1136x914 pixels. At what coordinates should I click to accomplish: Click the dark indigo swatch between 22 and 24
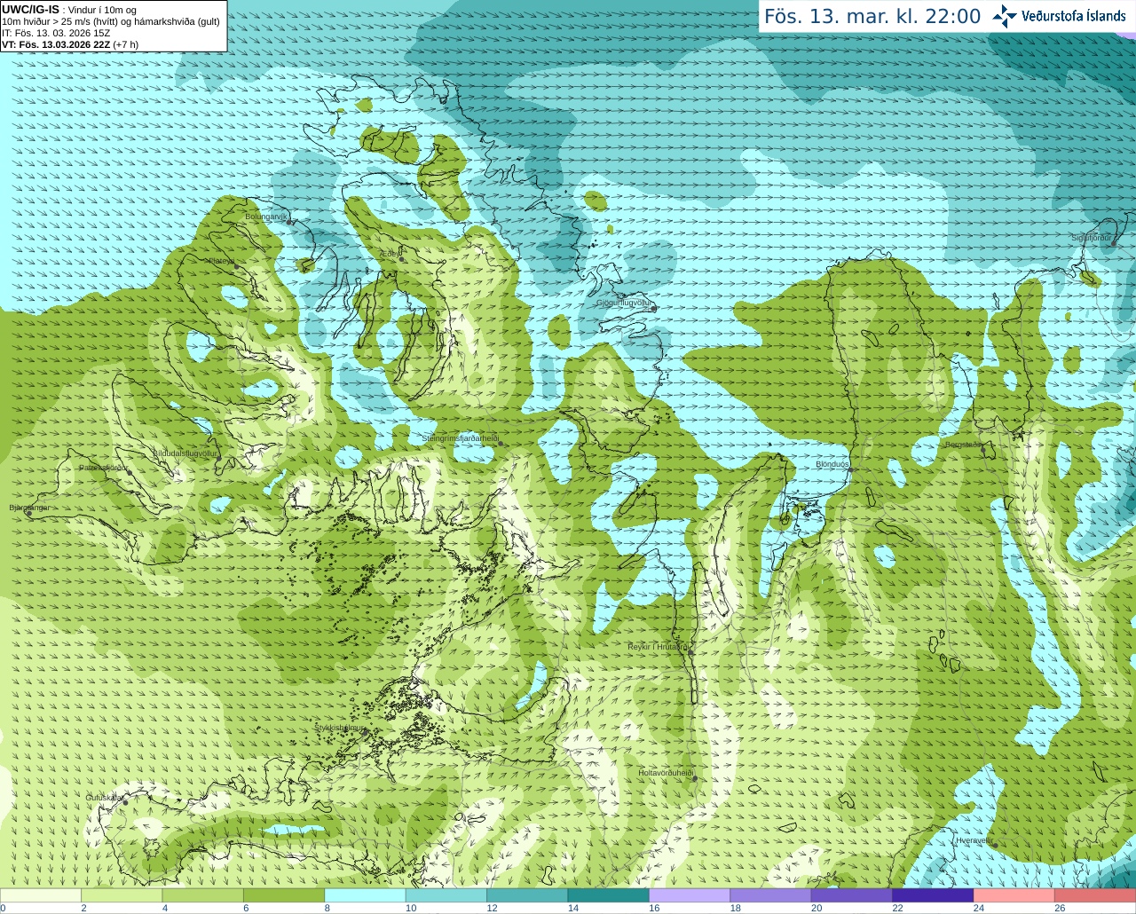click(x=933, y=895)
